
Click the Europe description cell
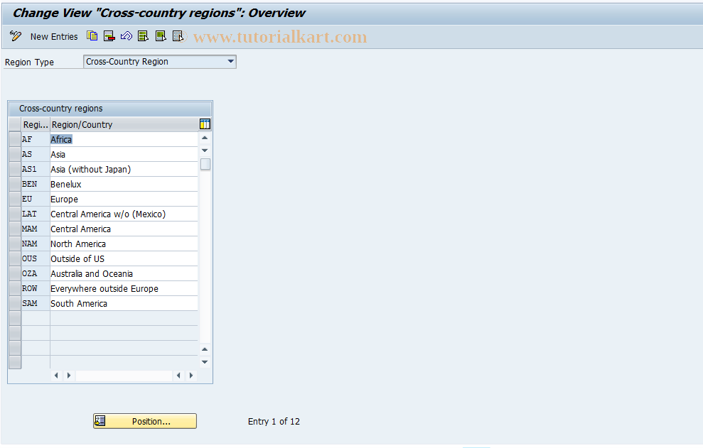[x=124, y=199]
